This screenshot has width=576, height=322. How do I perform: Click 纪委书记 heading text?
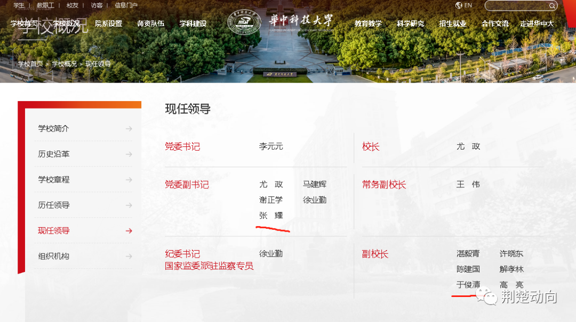coord(182,254)
